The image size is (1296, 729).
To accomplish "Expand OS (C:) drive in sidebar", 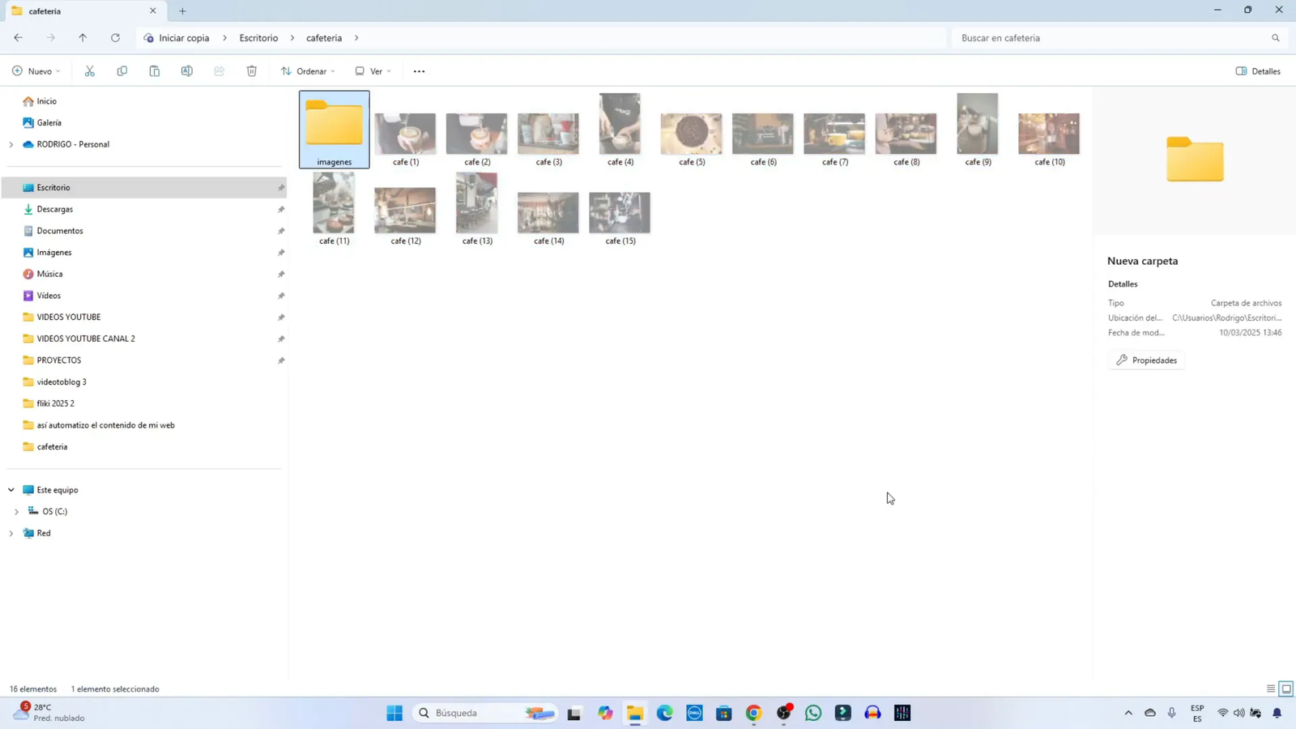I will 17,511.
